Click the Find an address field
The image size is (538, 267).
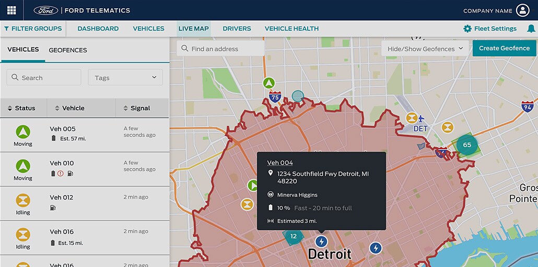[x=220, y=48]
